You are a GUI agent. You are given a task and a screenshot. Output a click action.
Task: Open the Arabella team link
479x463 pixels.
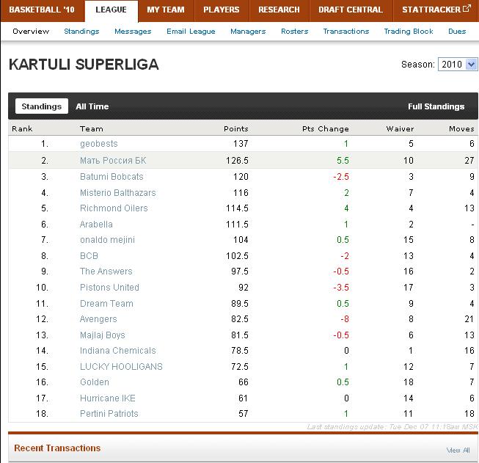coord(96,225)
